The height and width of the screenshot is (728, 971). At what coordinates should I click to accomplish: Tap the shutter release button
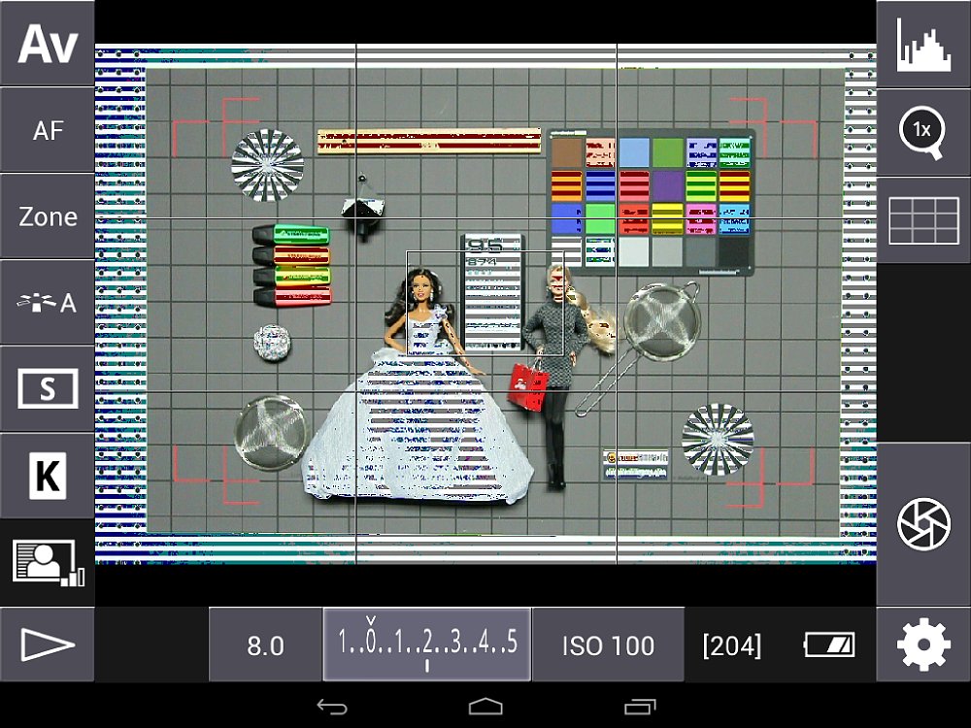coord(924,524)
